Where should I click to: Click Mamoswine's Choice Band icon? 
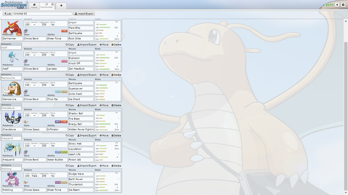26,92
